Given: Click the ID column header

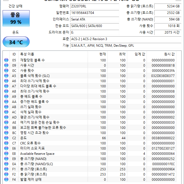Looking at the screenshot, I should click(14, 54).
